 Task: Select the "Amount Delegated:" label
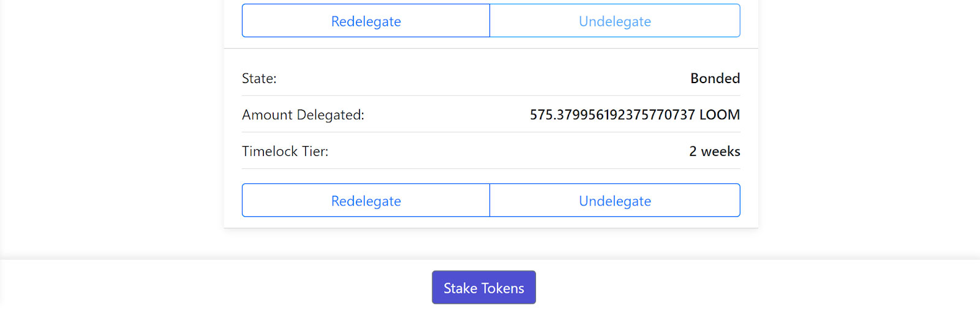tap(303, 115)
